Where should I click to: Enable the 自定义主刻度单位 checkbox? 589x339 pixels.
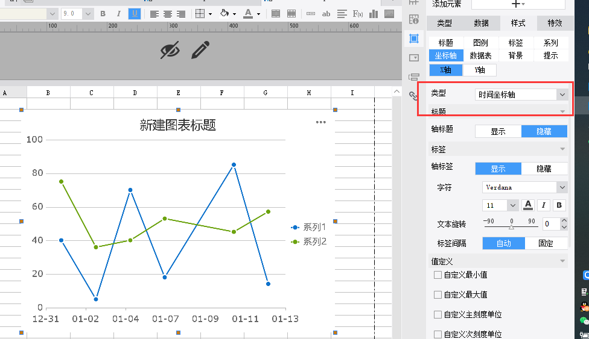pos(438,315)
